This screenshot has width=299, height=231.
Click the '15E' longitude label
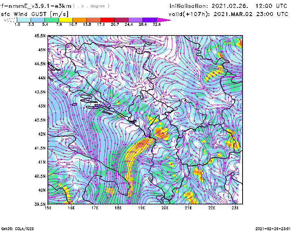tap(48, 208)
